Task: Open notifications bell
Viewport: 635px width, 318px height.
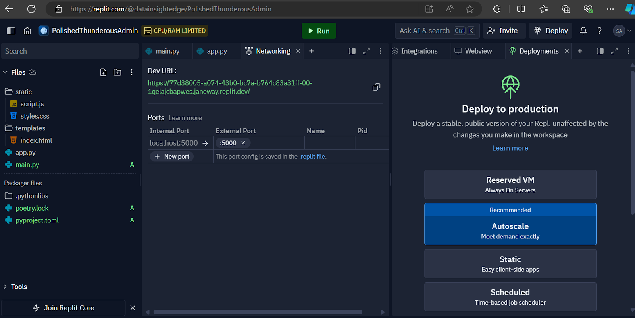Action: tap(583, 31)
